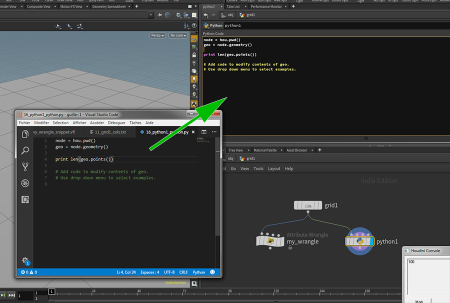Open the VS Code Explorer icon
The height and width of the screenshot is (303, 450).
[x=25, y=134]
